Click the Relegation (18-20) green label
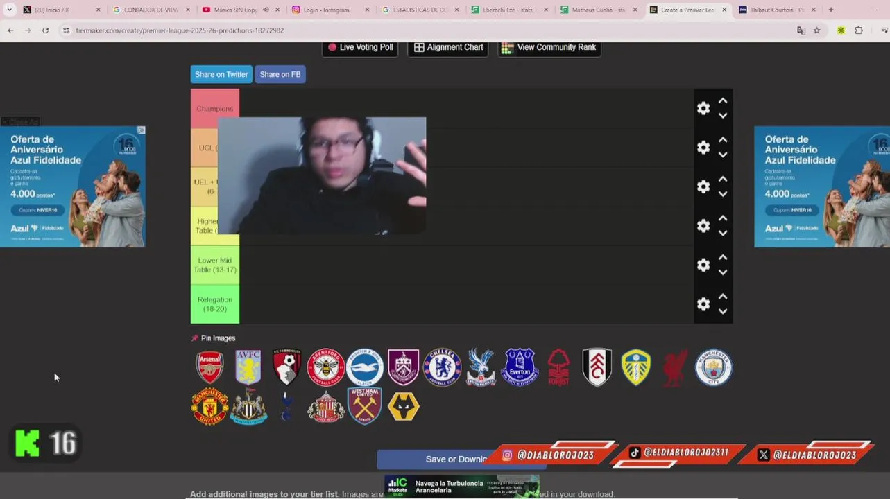 click(x=215, y=304)
